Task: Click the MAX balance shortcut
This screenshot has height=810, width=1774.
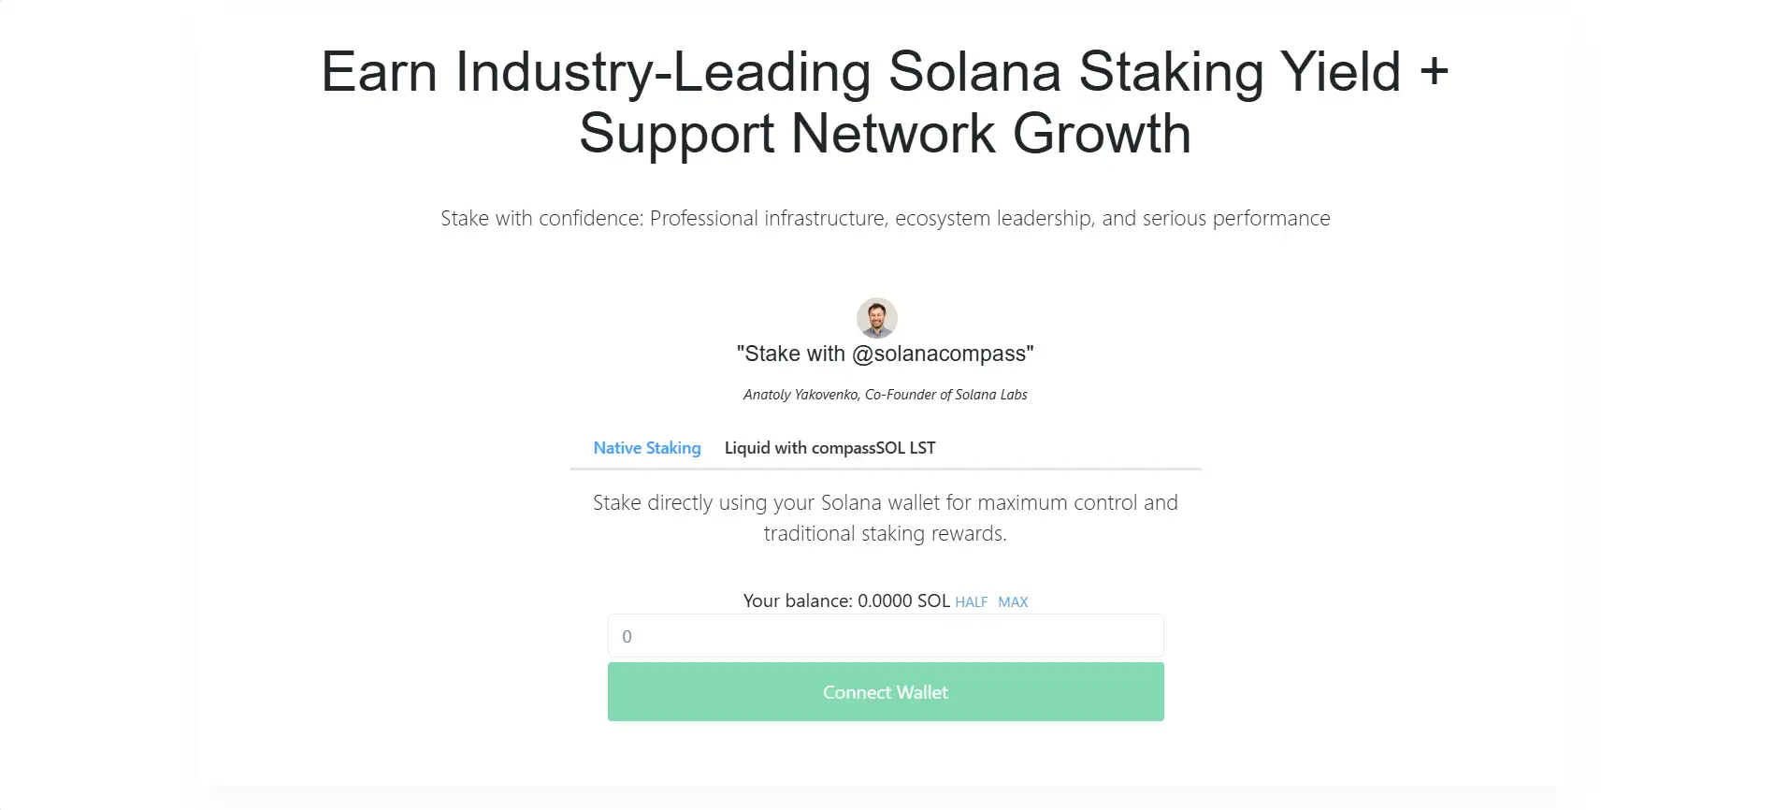Action: tap(1013, 602)
